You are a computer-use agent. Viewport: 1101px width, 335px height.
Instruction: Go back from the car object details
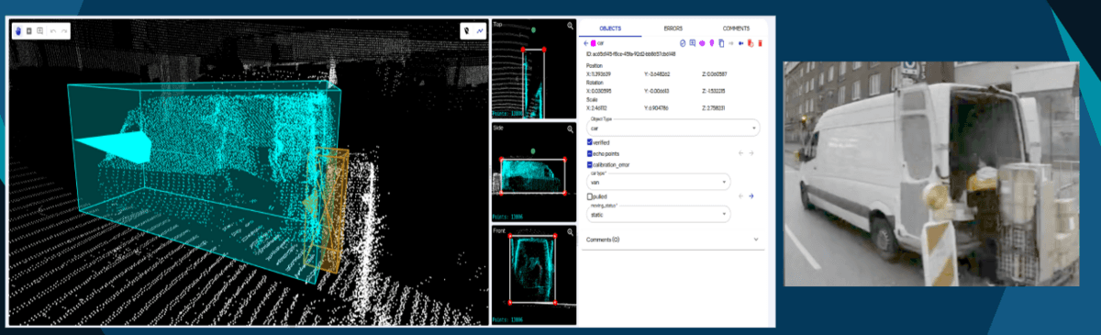pos(585,43)
